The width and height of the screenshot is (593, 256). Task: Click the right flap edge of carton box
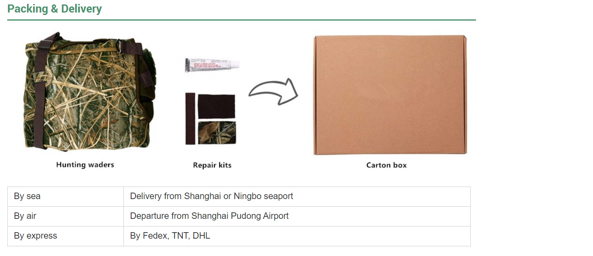pos(465,95)
